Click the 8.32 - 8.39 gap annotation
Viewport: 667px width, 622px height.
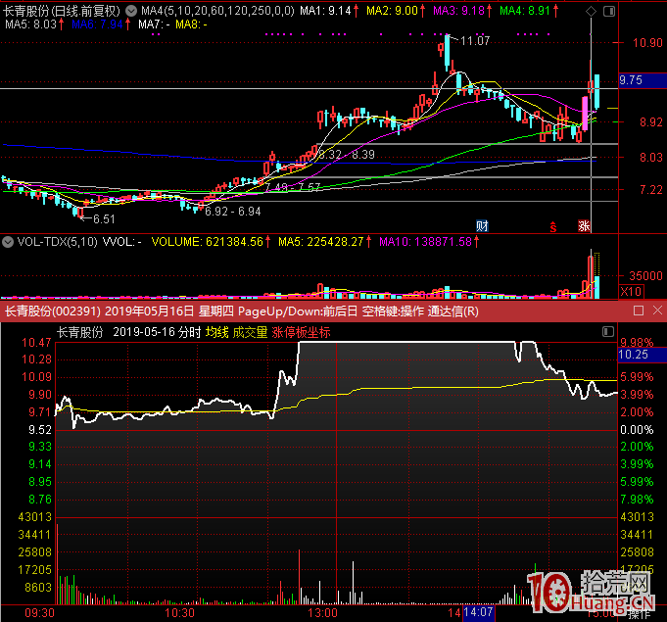click(x=347, y=155)
